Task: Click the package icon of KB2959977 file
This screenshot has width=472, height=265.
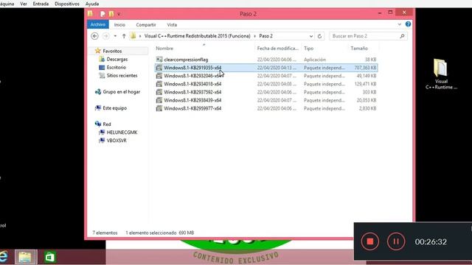Action: 159,108
